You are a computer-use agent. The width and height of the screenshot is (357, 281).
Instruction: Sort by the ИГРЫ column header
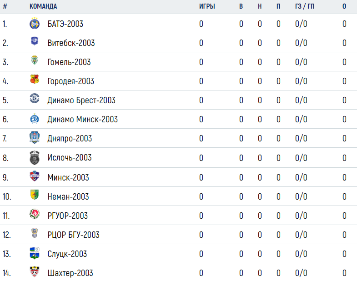coord(207,6)
